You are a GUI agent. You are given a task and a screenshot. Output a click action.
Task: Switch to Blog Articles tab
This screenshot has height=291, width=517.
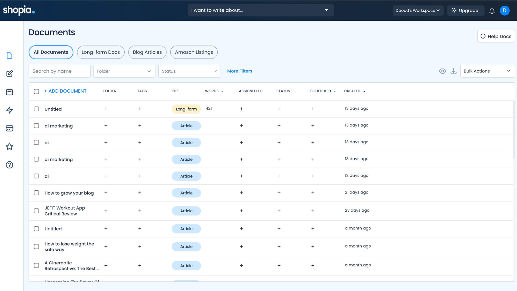point(147,52)
